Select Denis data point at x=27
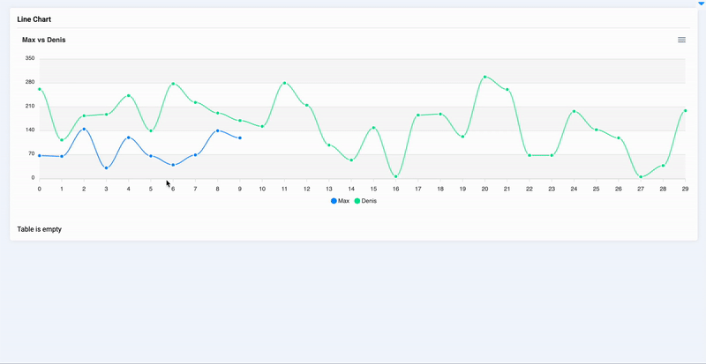The width and height of the screenshot is (706, 364). pos(641,176)
